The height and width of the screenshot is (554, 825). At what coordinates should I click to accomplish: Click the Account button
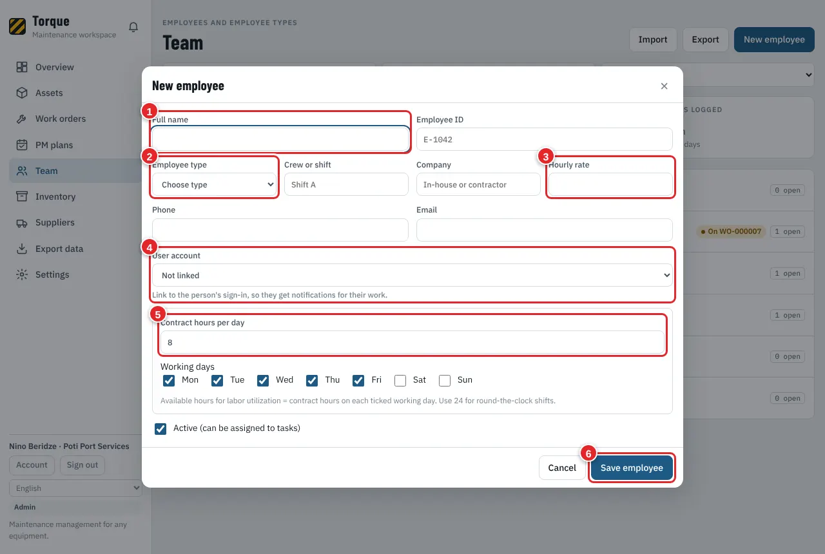[x=32, y=465]
